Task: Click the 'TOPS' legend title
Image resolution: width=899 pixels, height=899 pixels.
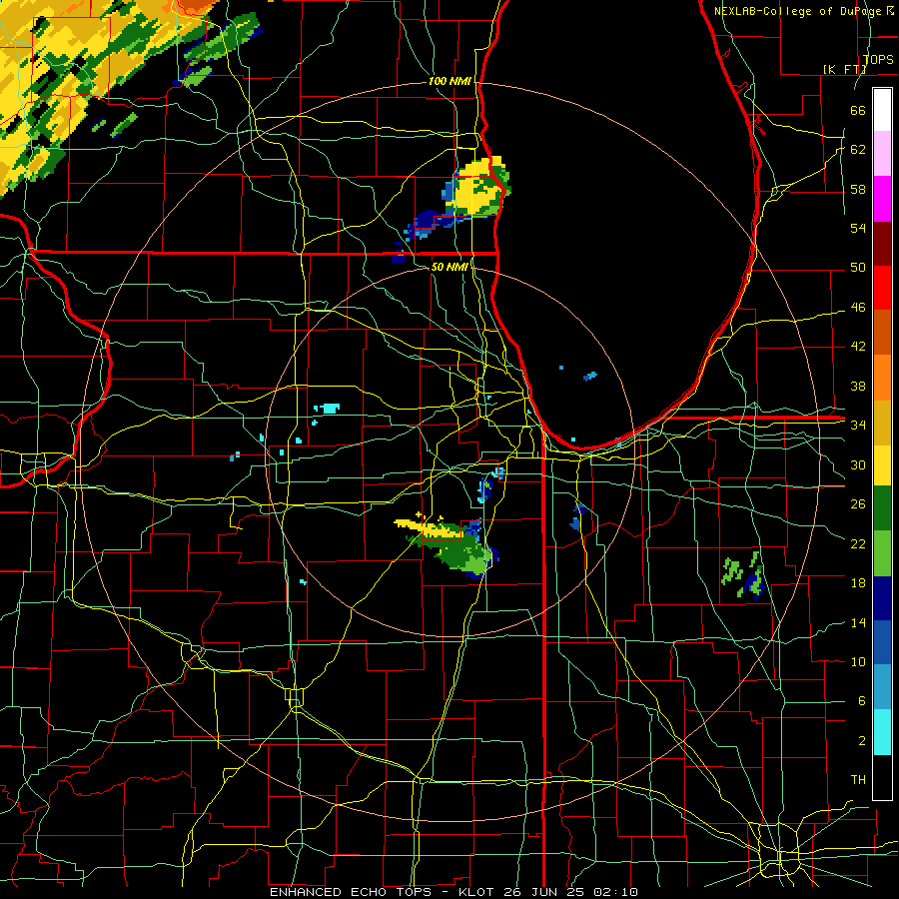Action: pos(878,59)
